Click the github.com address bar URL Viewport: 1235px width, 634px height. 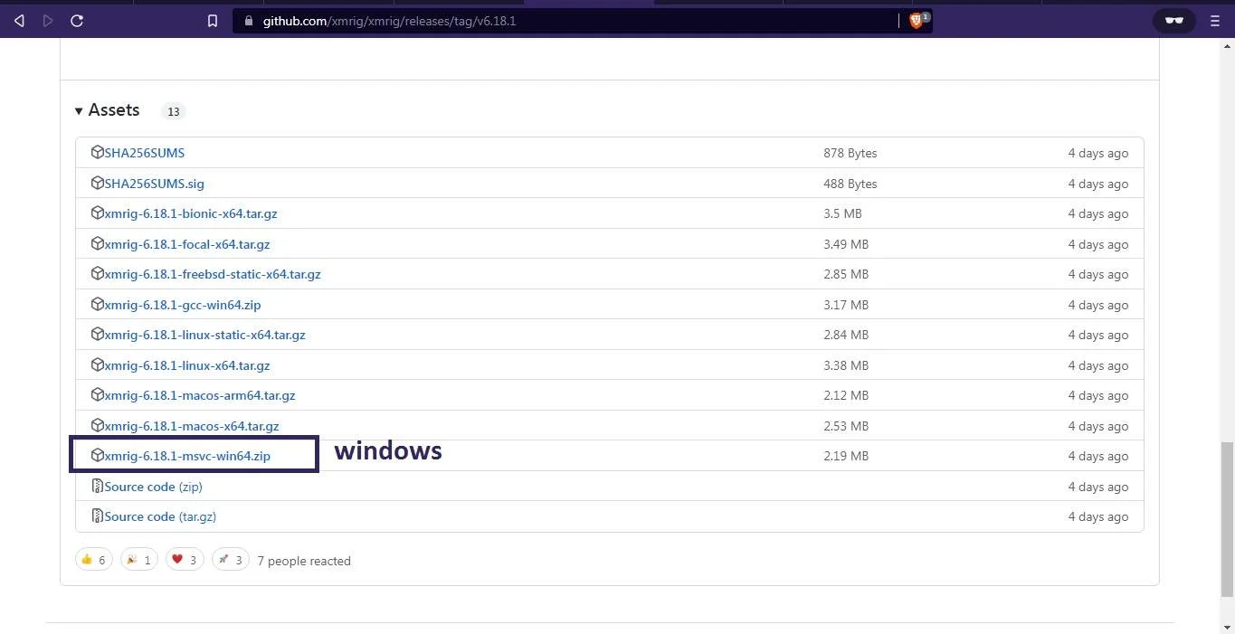point(389,21)
